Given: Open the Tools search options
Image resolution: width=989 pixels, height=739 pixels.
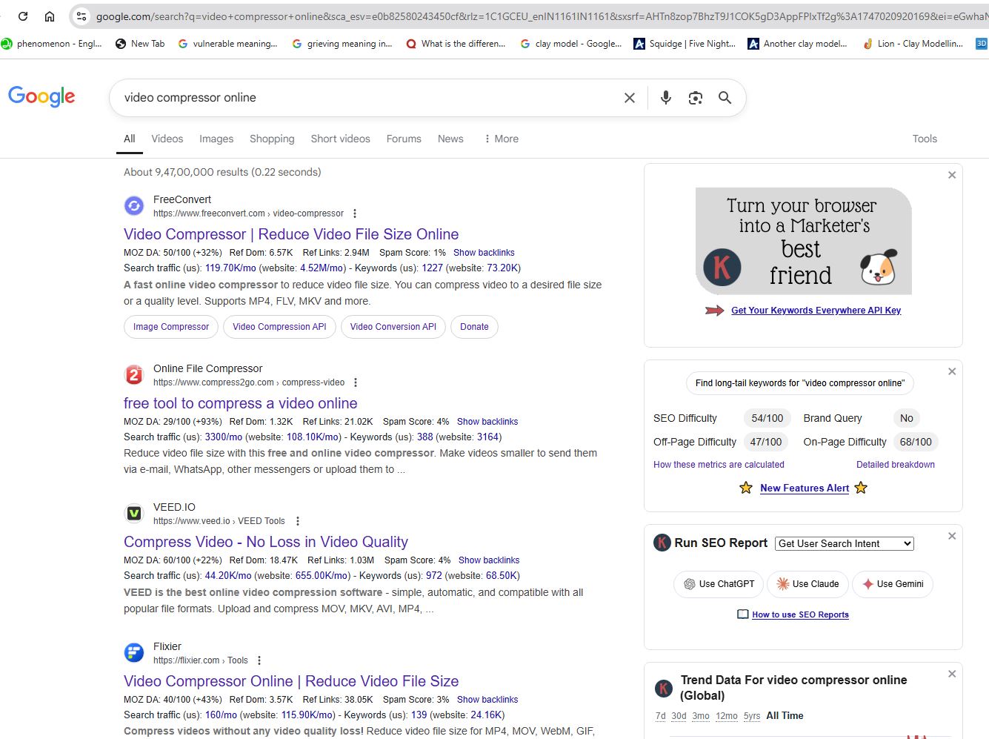Looking at the screenshot, I should (x=925, y=139).
